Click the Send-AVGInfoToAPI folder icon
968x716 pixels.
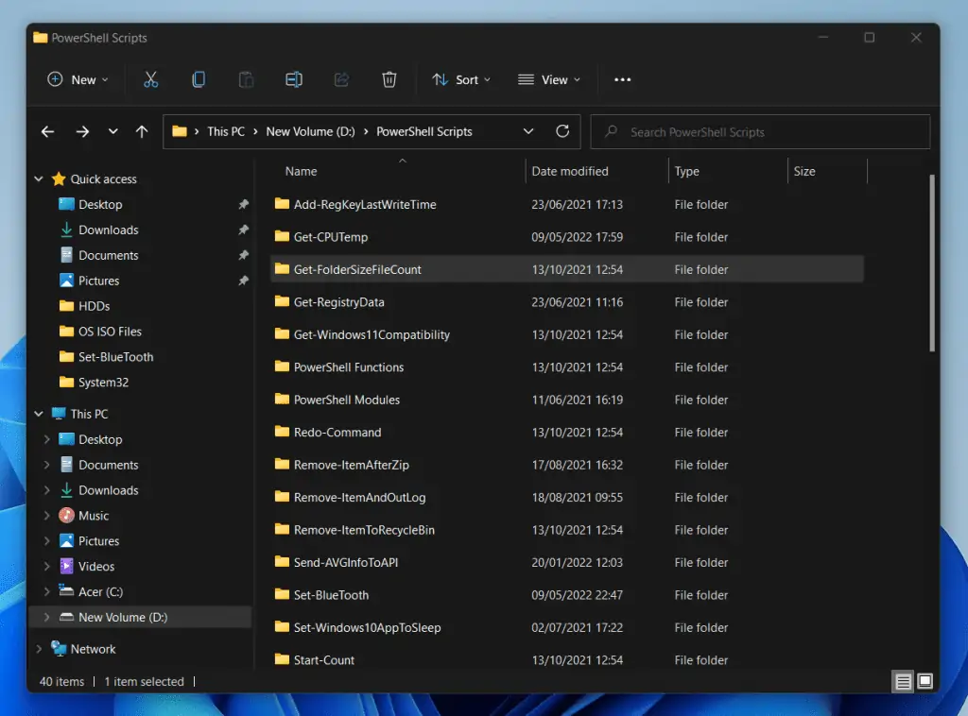coord(282,562)
